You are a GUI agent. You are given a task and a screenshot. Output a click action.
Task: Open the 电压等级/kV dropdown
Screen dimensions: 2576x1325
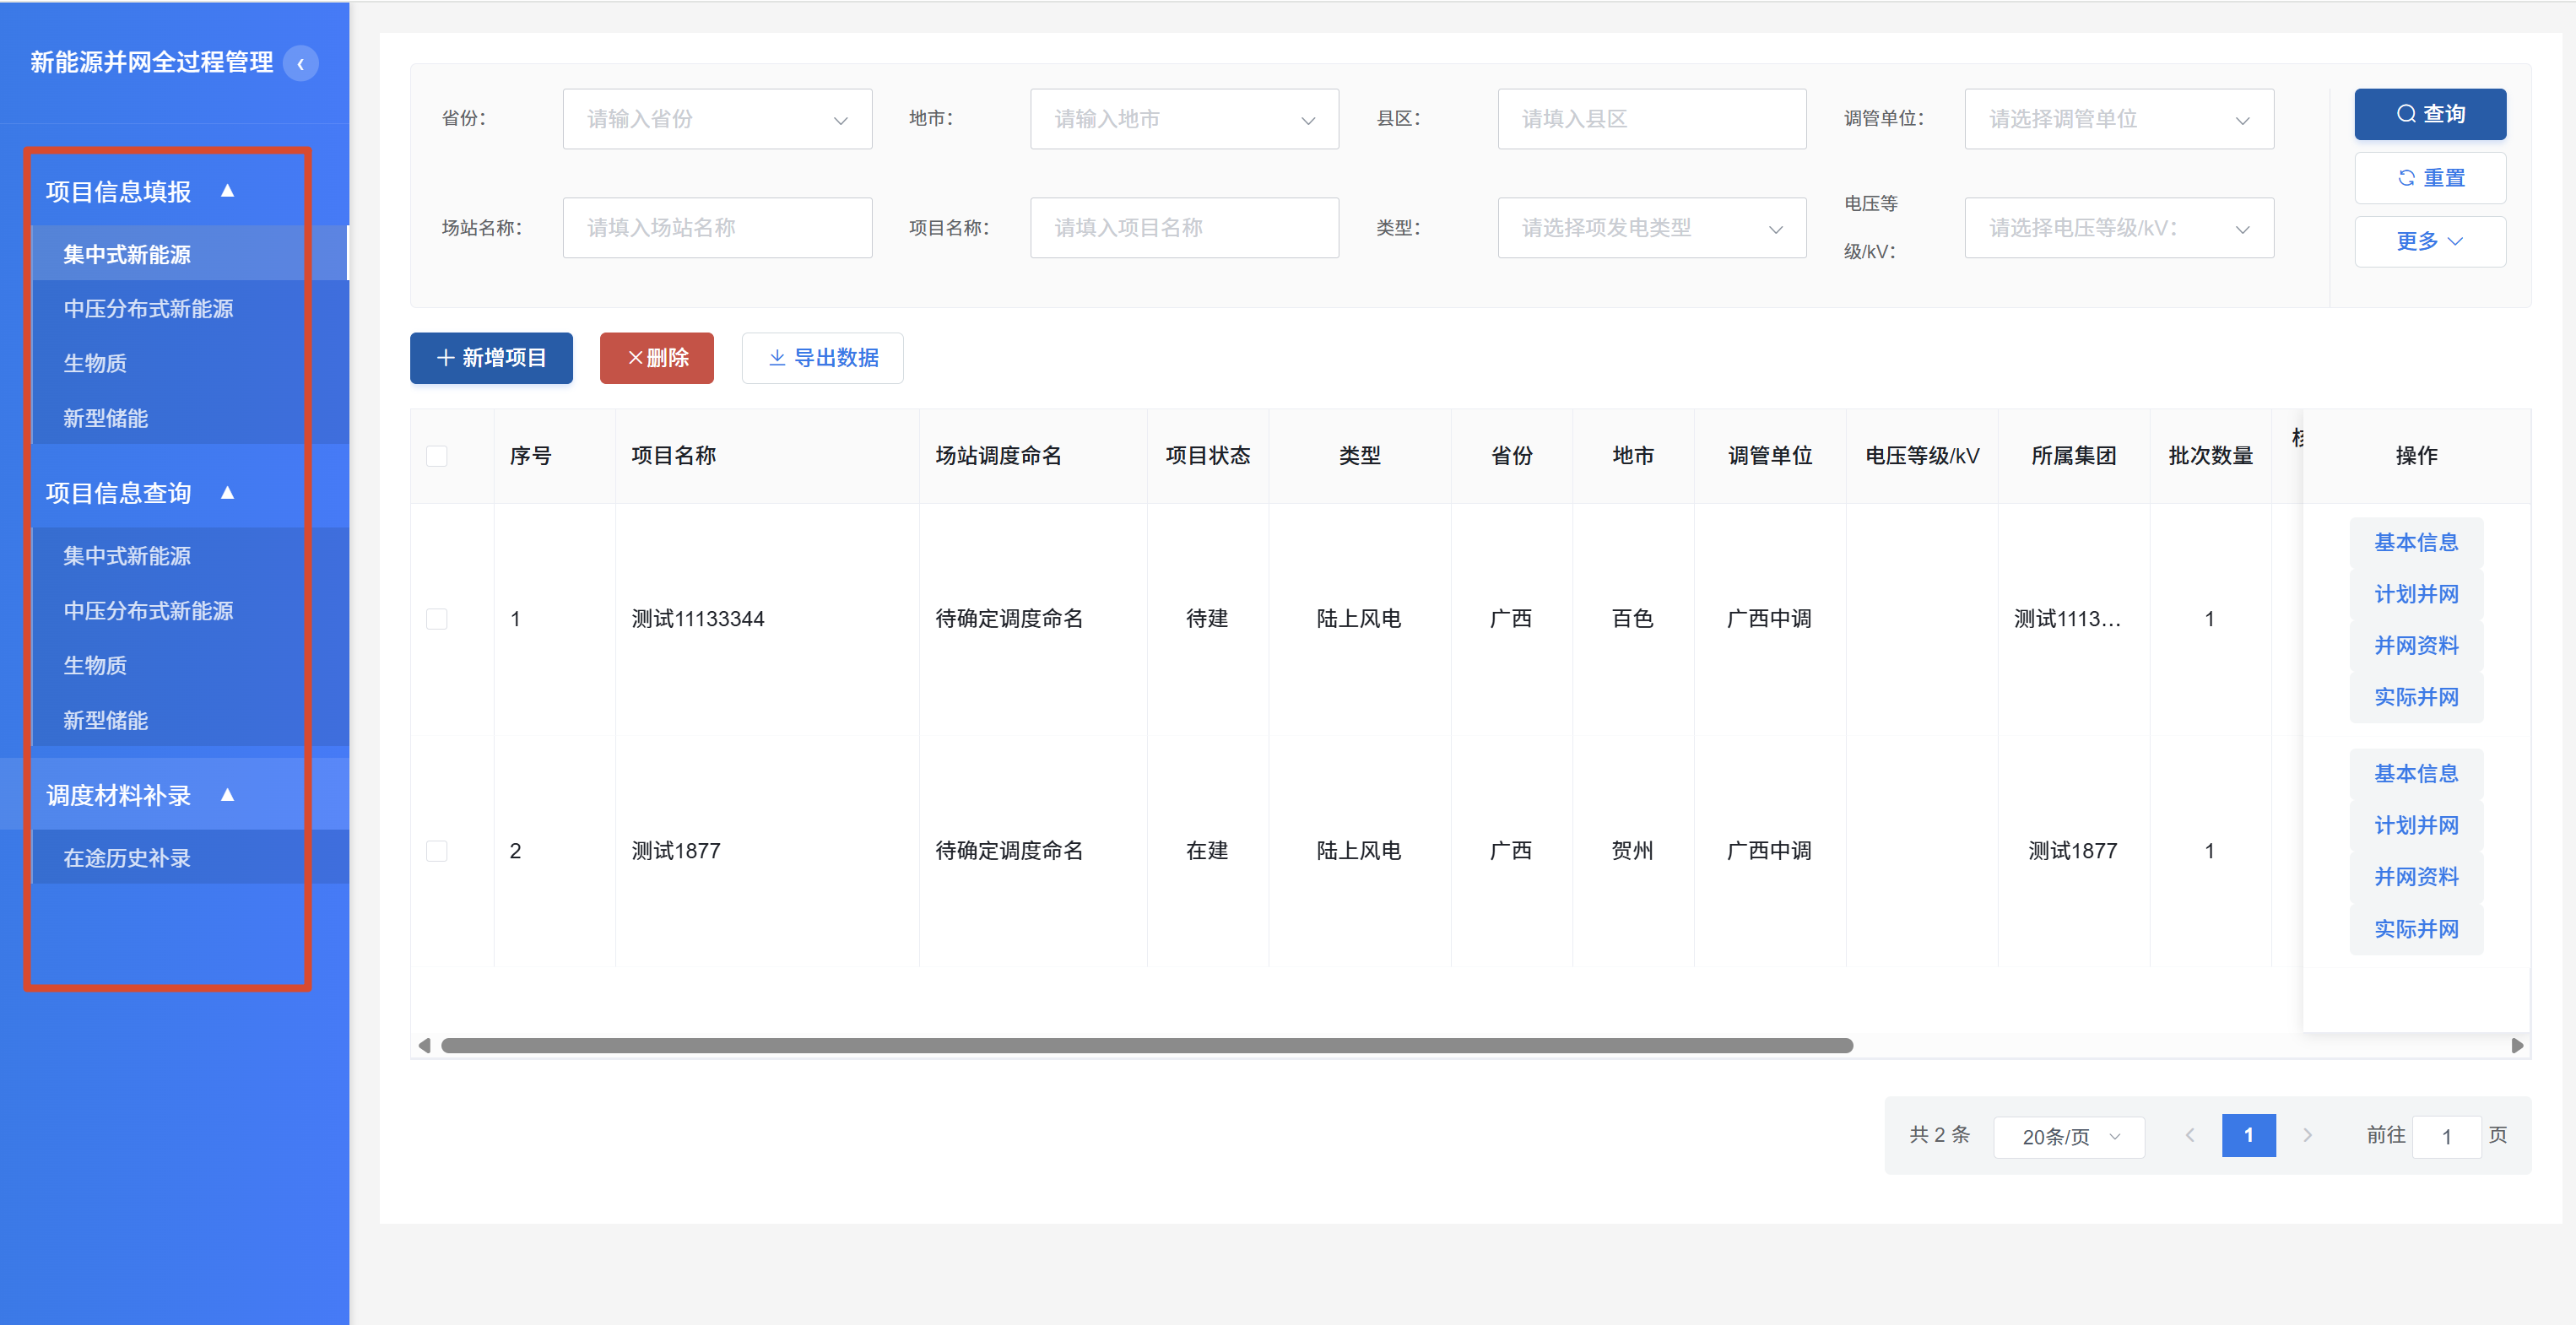[2119, 228]
